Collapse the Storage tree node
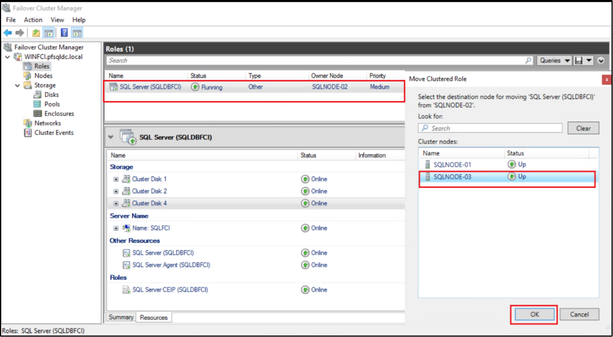Viewport: 613px width, 337px height. pos(17,86)
